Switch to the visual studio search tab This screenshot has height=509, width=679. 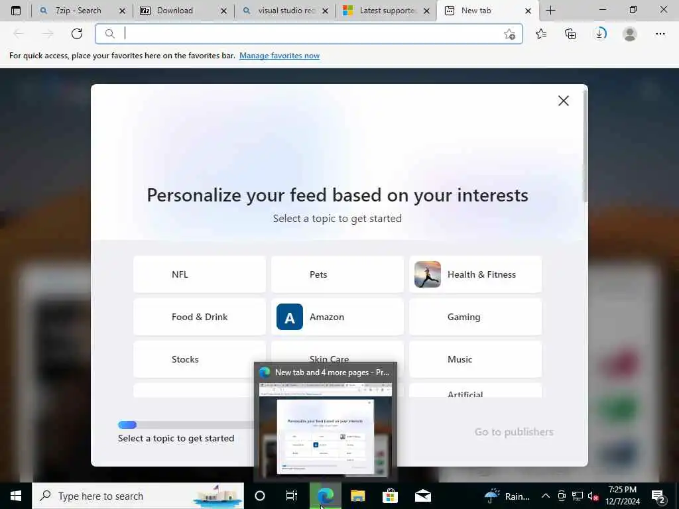tap(286, 11)
